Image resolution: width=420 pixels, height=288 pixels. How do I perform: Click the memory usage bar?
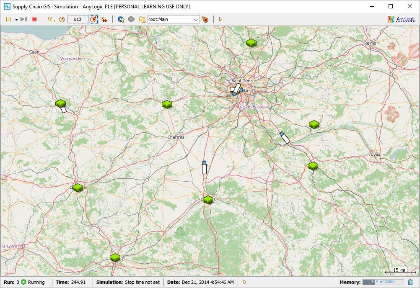[383, 282]
